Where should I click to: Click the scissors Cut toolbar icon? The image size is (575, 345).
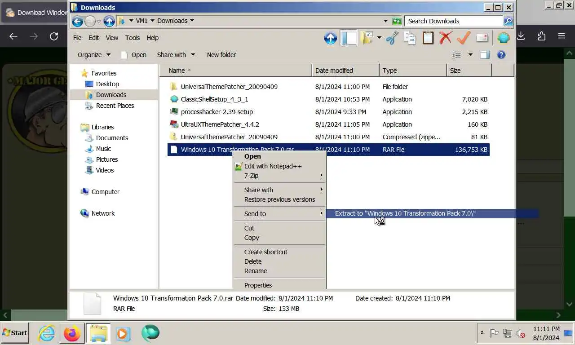click(392, 38)
